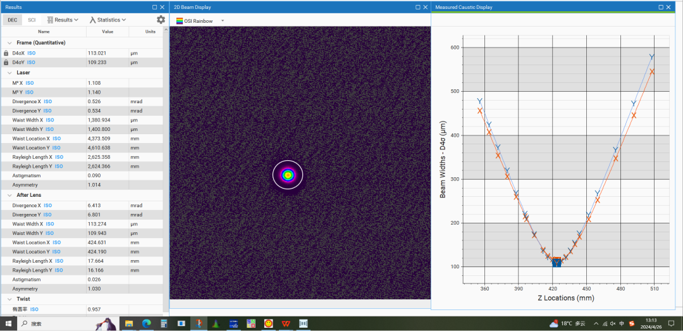Click ISO link beside Rayleigh Length Y under After Lens
The width and height of the screenshot is (683, 331).
tap(59, 270)
